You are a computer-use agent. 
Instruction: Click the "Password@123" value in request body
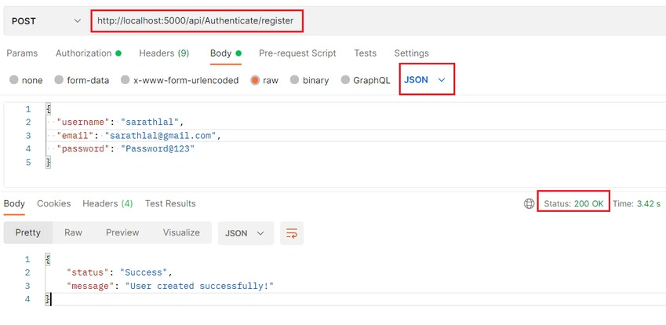158,148
